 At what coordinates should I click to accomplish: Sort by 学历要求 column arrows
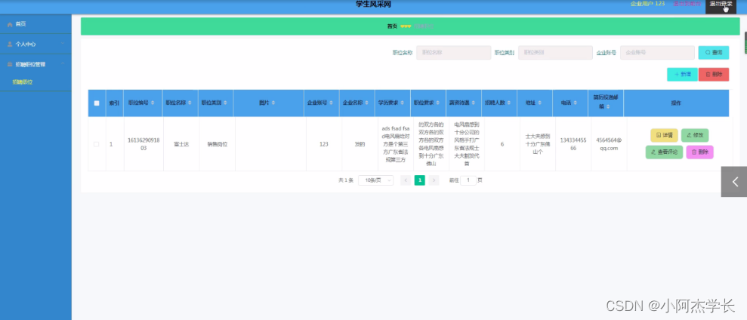[x=403, y=103]
